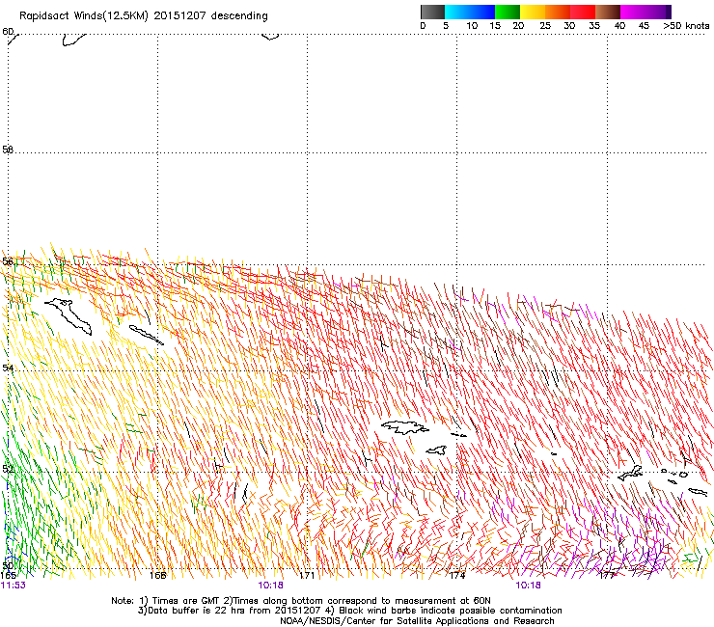Click the Rapidscat Winds chart title
Screen dimensions: 714x627
(x=144, y=16)
